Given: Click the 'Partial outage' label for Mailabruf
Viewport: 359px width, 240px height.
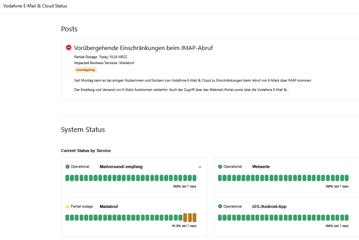Looking at the screenshot, I should 82,206.
